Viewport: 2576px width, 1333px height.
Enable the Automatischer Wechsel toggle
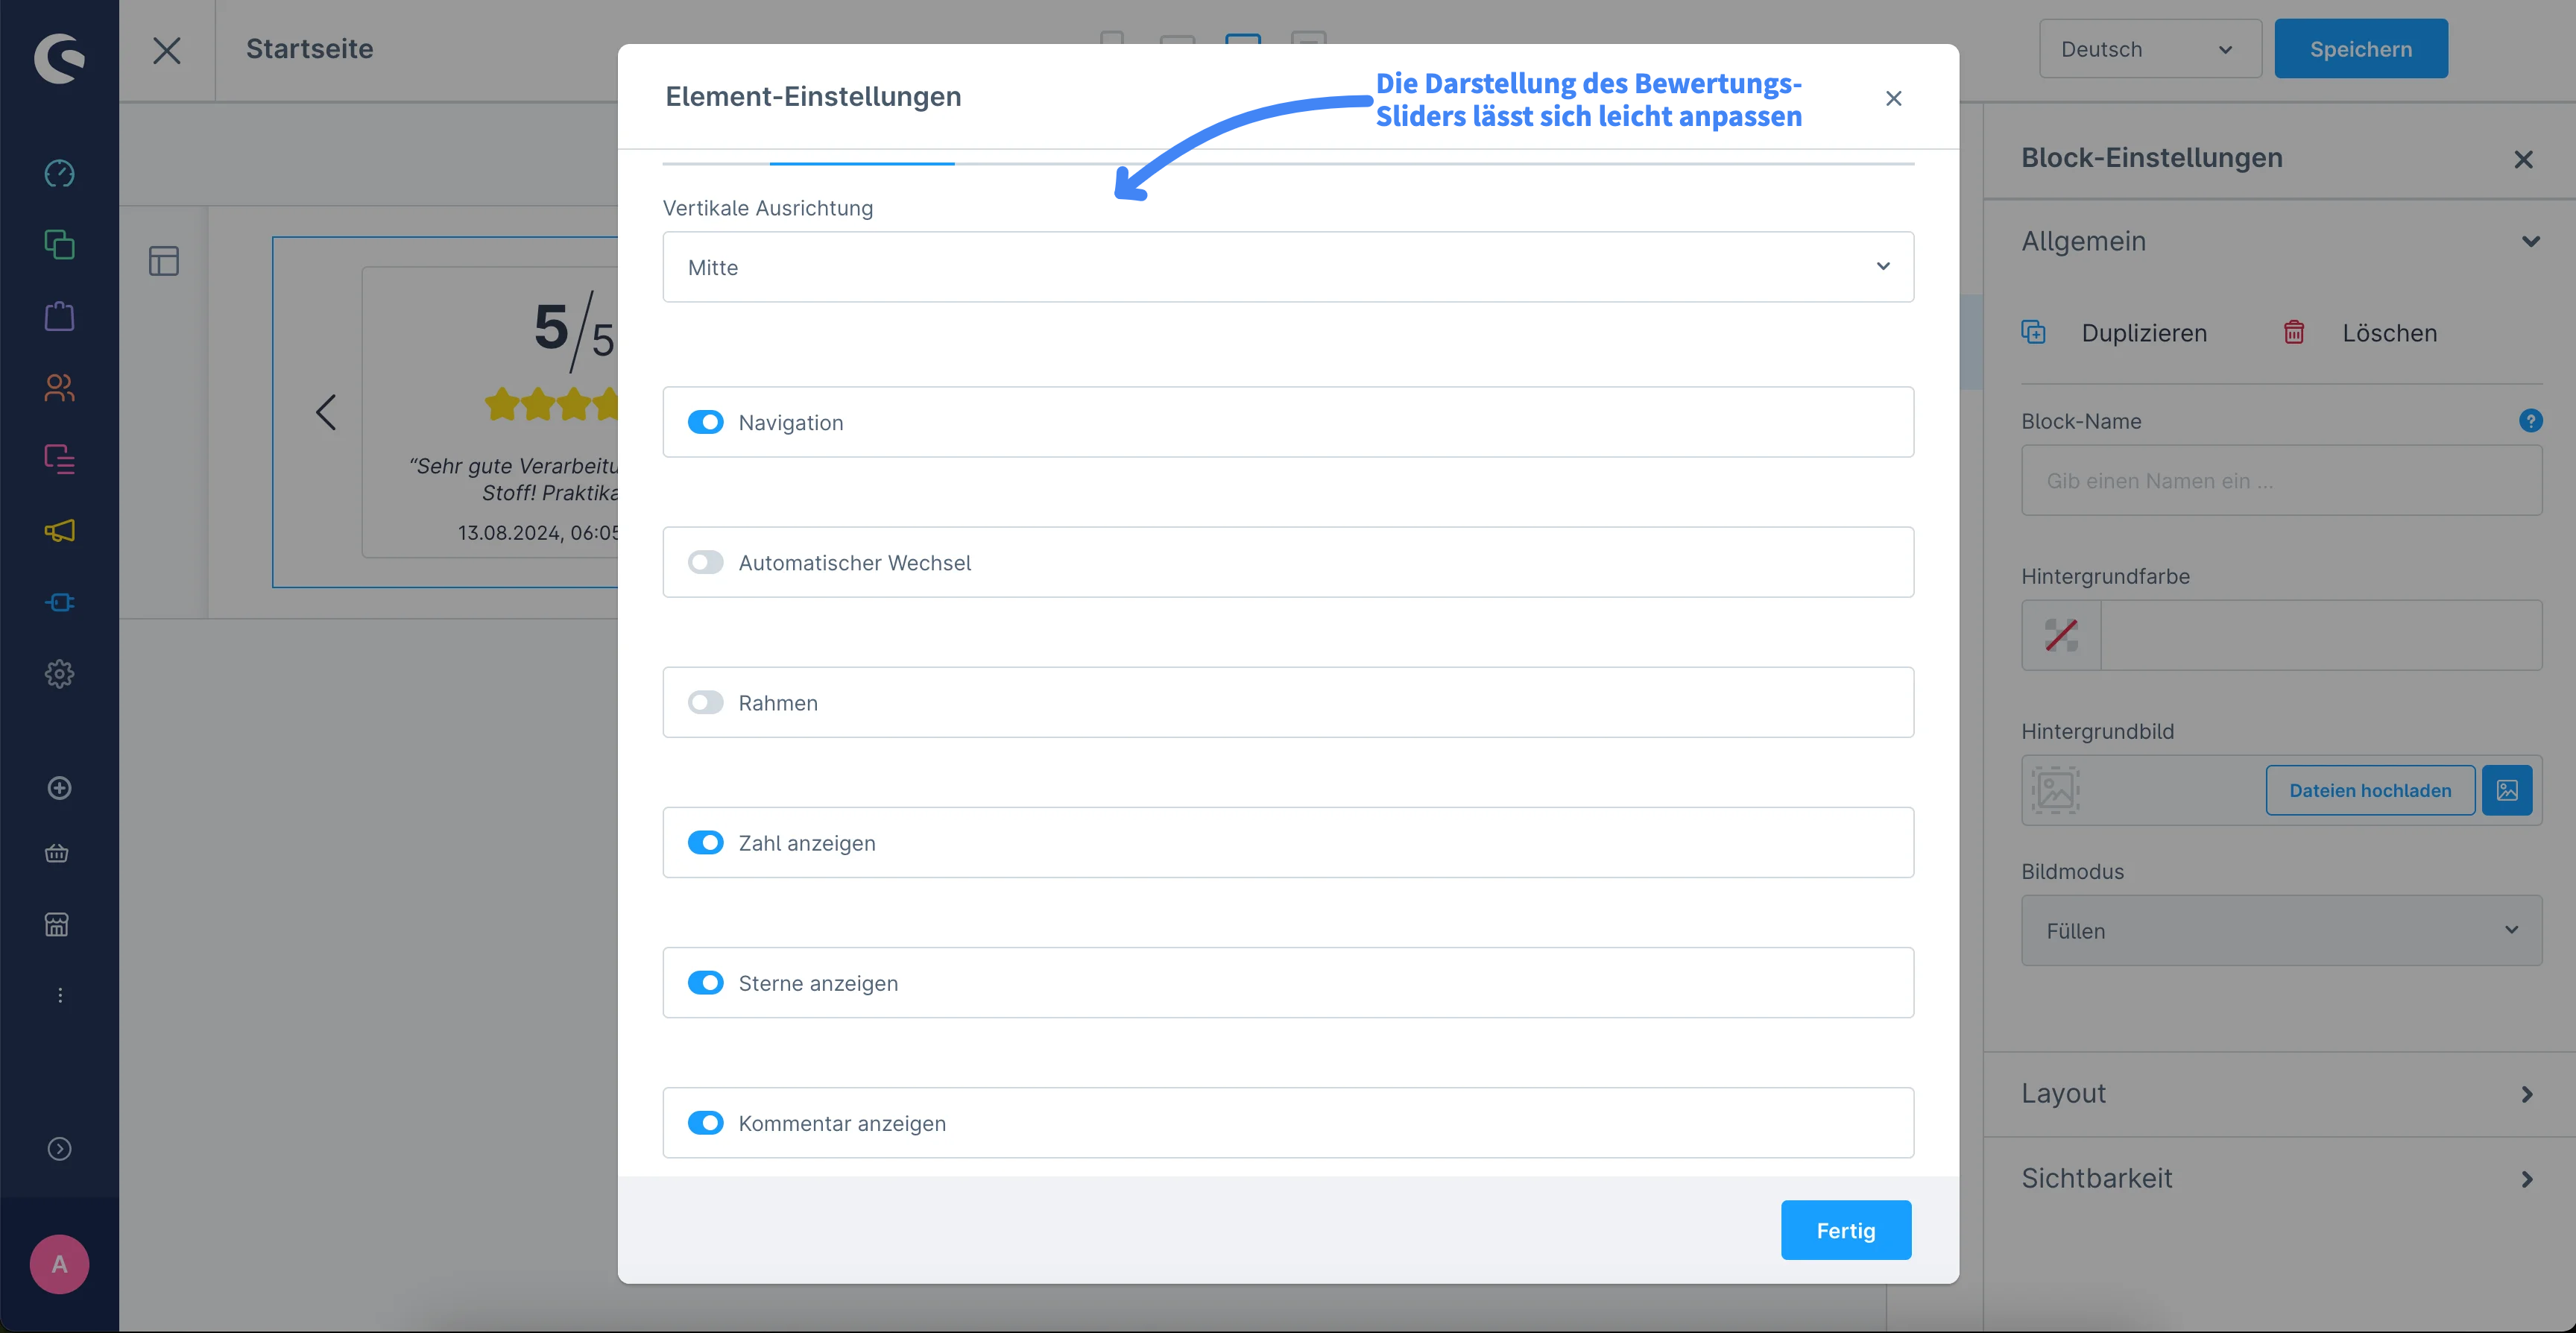[705, 562]
